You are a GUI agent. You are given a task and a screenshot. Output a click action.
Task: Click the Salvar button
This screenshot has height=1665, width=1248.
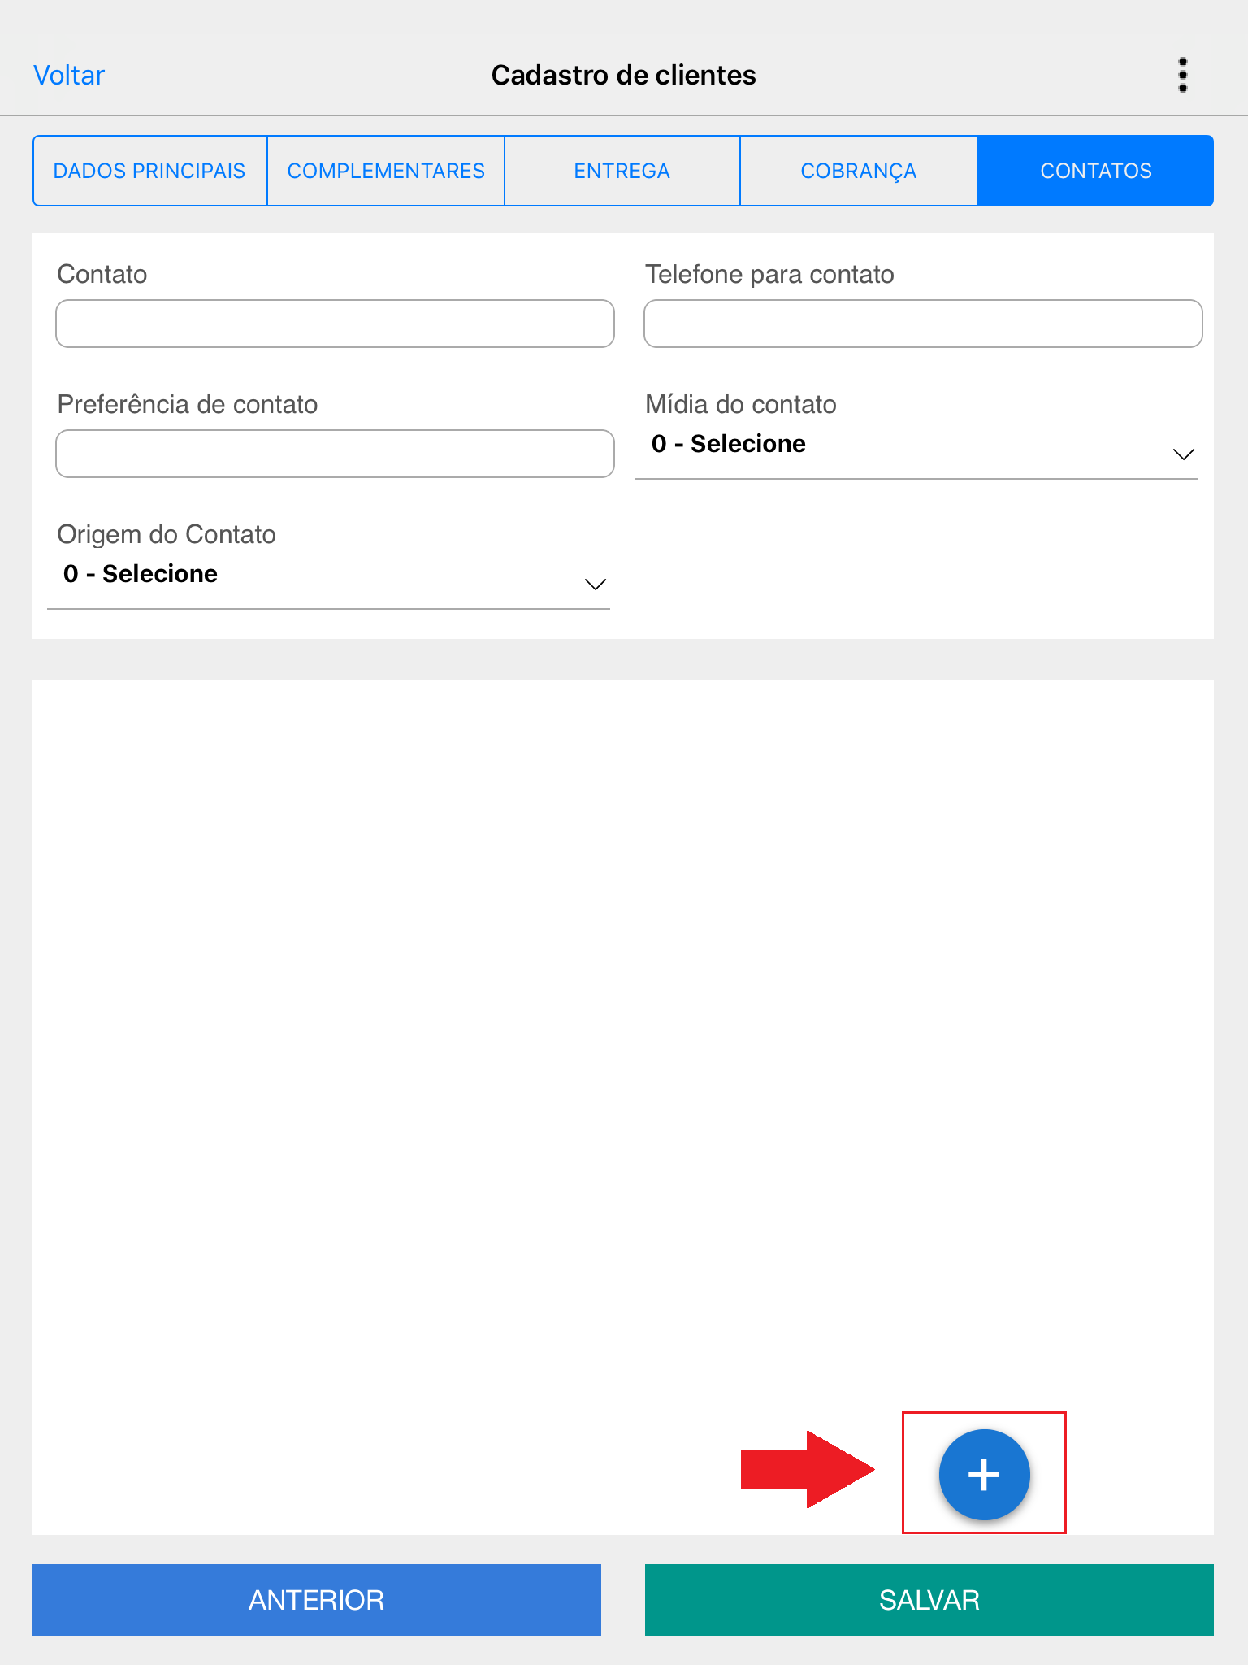929,1599
